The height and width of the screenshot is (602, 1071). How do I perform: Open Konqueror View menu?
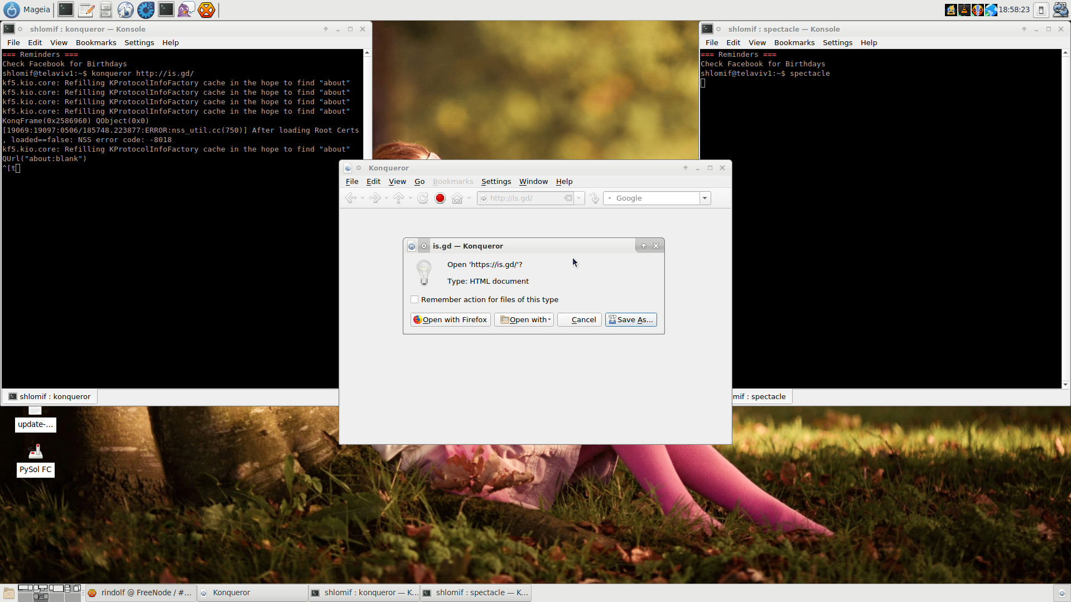397,181
